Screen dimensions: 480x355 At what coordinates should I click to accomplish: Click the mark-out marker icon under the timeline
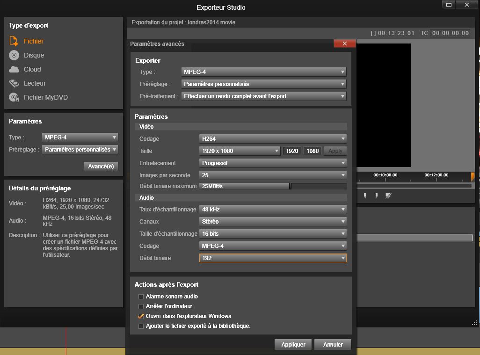376,196
